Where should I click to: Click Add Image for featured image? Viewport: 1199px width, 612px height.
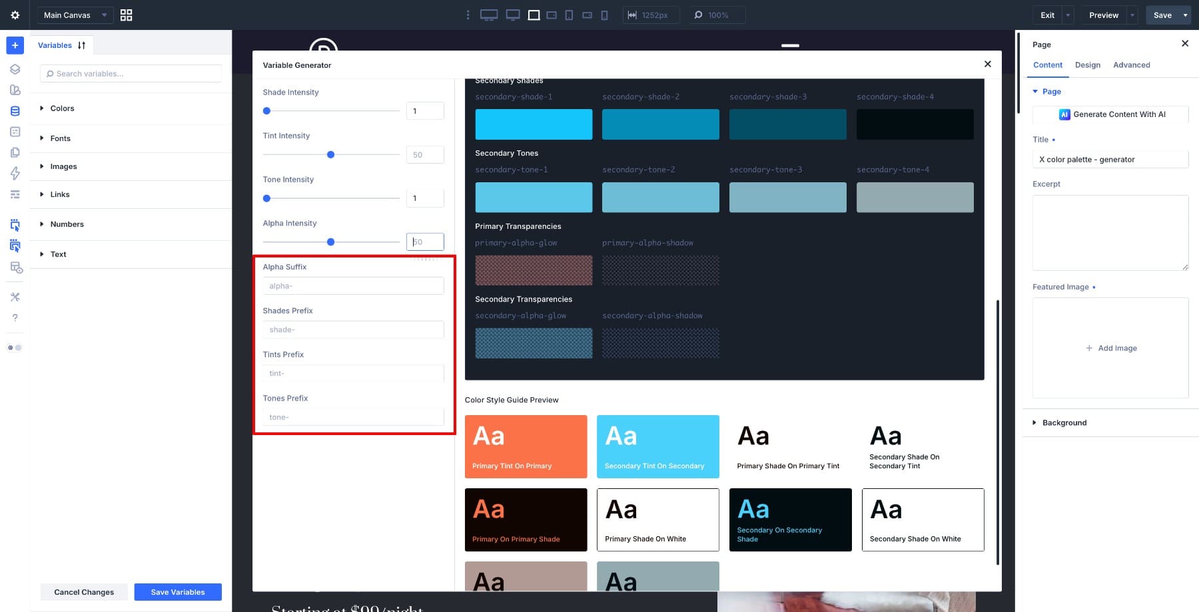click(x=1110, y=348)
